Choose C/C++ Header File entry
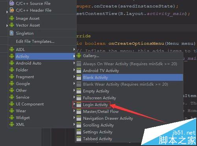 [42, 10]
